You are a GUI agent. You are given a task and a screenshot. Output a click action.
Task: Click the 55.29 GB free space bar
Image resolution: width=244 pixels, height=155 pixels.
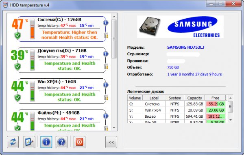coord(216,104)
